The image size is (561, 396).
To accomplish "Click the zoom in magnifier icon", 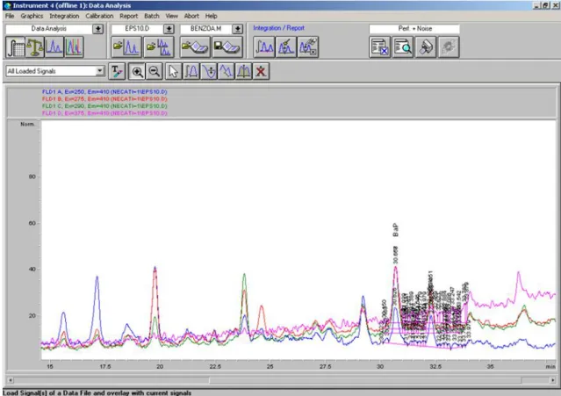I will tap(137, 71).
